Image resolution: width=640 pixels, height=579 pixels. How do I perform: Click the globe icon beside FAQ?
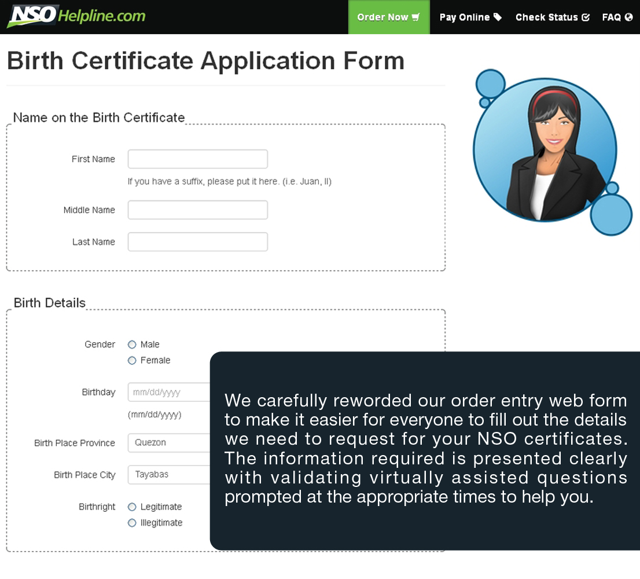pos(629,17)
